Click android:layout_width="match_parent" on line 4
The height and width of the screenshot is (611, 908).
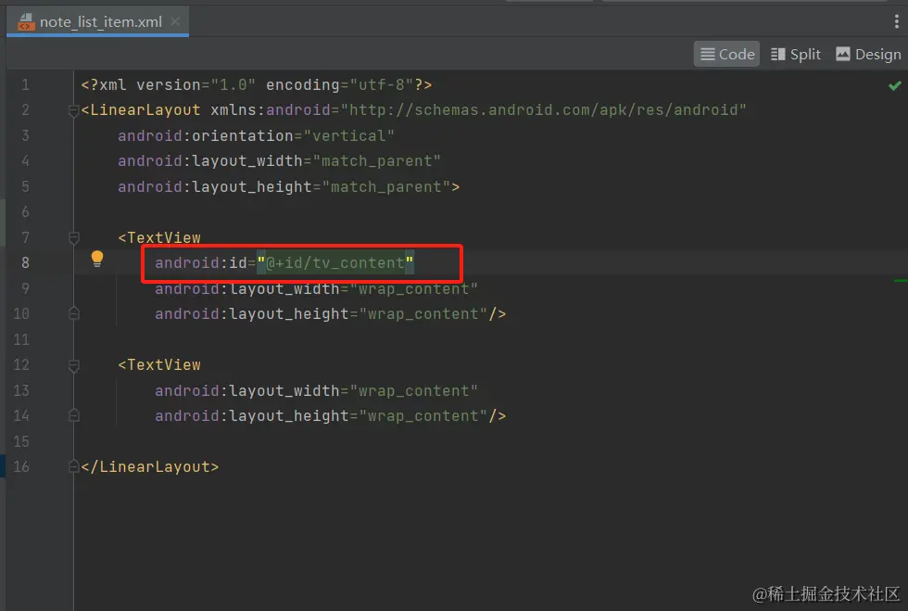click(279, 161)
